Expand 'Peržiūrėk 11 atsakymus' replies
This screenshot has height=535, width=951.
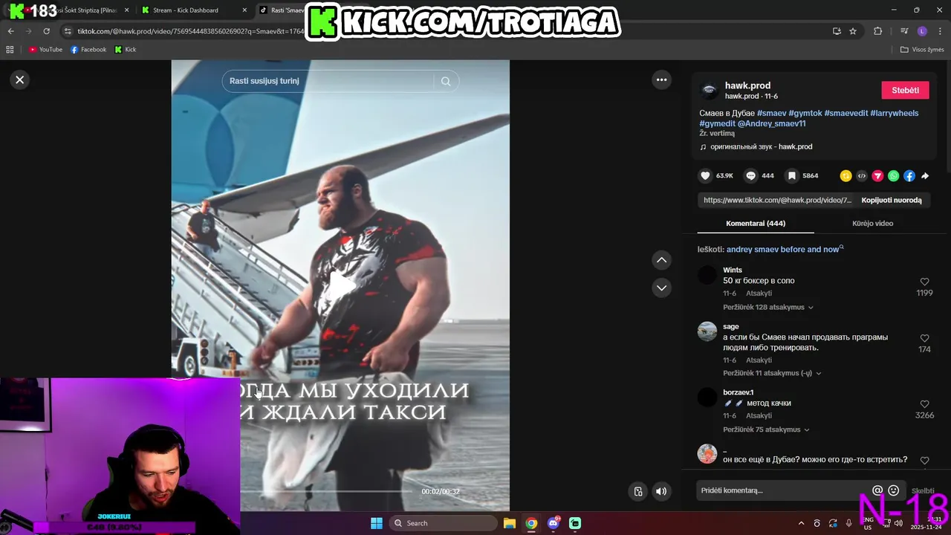(772, 373)
